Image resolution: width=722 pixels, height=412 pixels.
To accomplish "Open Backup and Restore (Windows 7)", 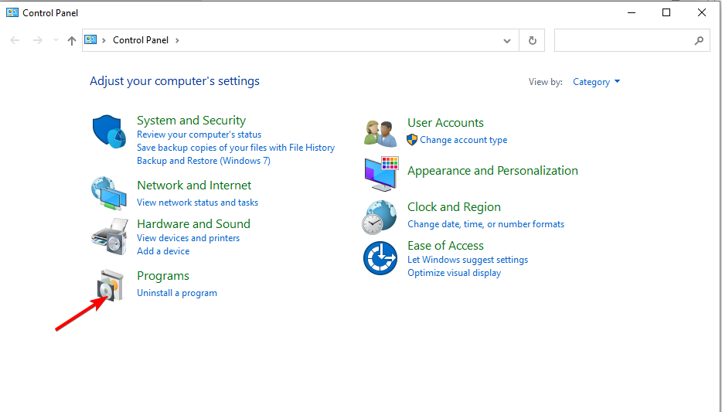I will point(203,161).
